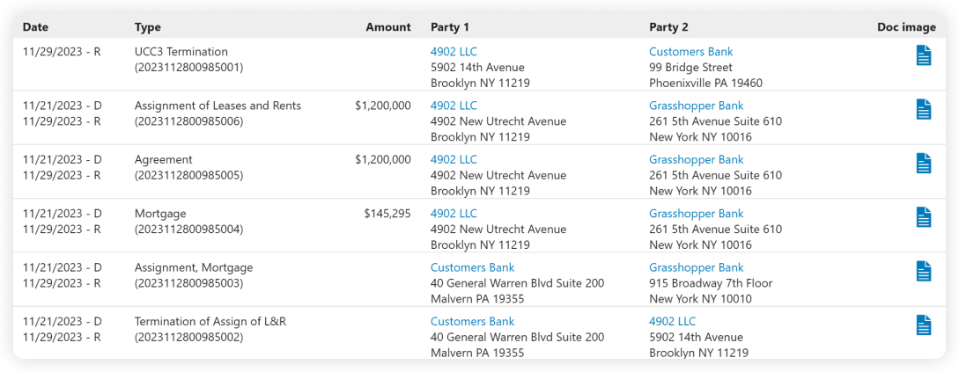959x372 pixels.
Task: Click the Doc image column header
Action: (906, 27)
